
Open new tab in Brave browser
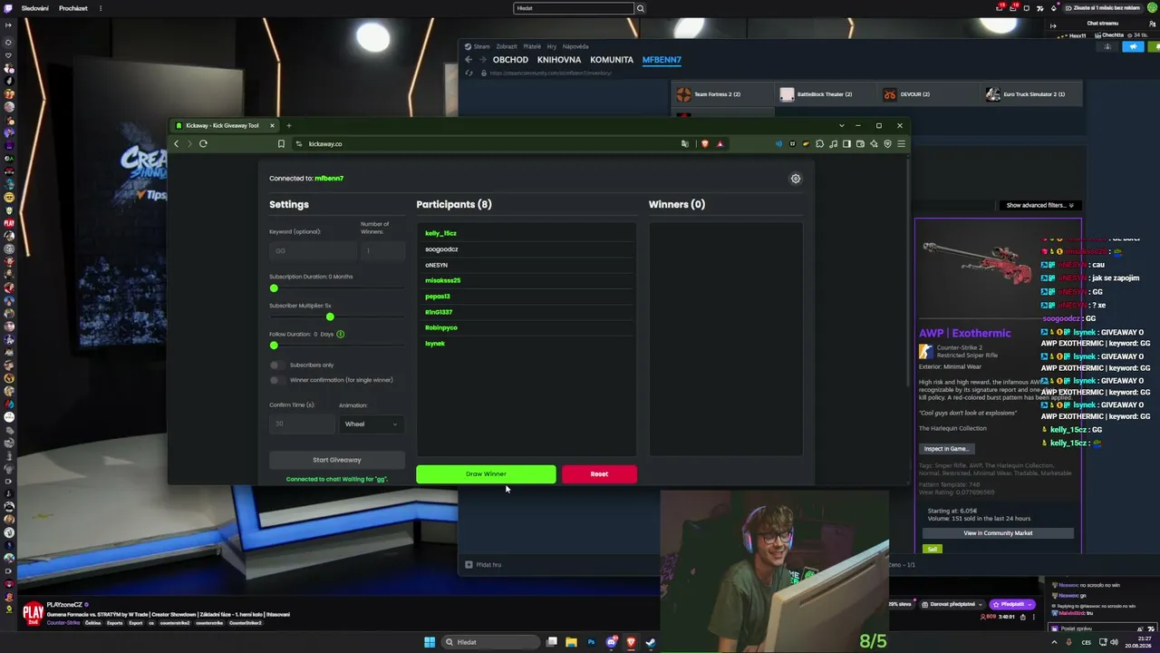tap(289, 125)
